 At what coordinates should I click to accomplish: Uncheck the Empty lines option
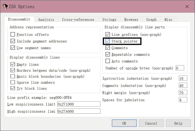(13, 64)
